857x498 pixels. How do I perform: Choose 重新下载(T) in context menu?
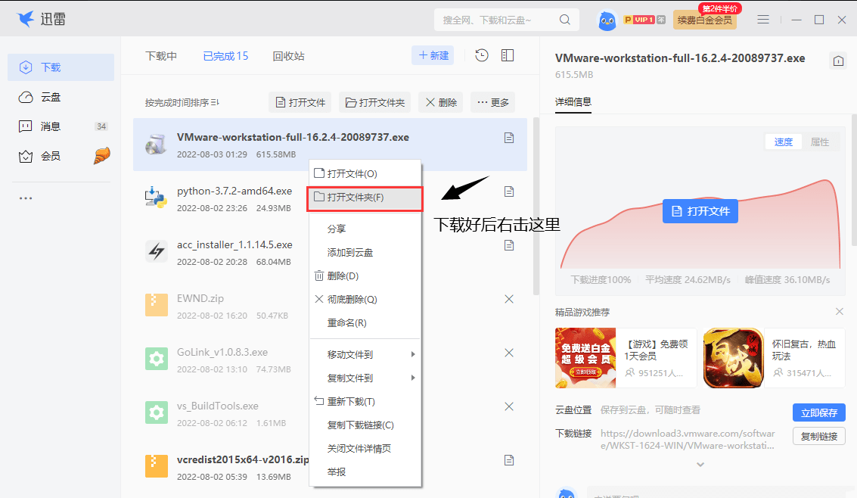pyautogui.click(x=365, y=401)
